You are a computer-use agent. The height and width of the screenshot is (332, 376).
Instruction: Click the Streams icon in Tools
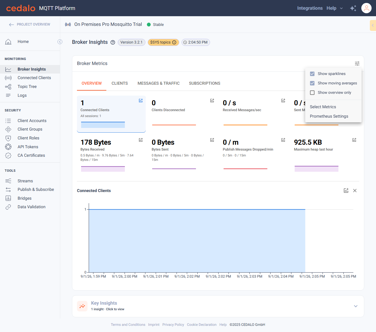[8, 181]
